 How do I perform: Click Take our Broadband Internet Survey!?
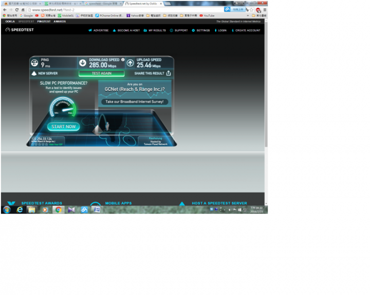(135, 102)
